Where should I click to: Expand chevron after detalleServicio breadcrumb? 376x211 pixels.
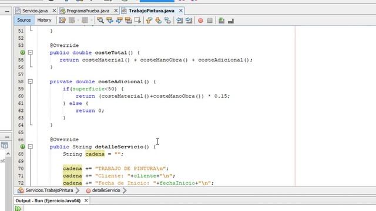125,190
